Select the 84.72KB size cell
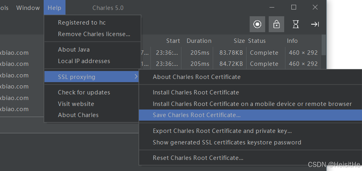The height and width of the screenshot is (171, 362). coord(231,64)
